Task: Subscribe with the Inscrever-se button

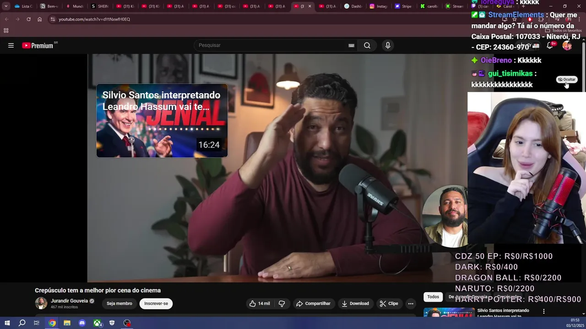Action: click(156, 303)
